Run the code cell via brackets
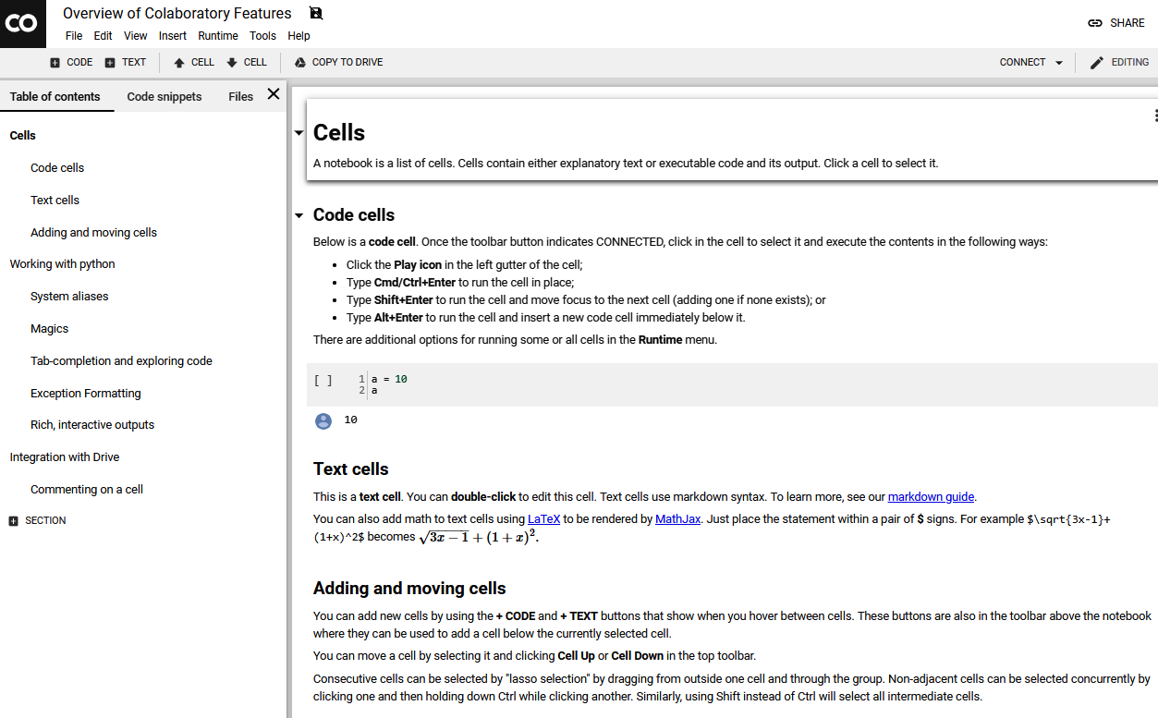Screen dimensions: 1158x718 [x=323, y=380]
